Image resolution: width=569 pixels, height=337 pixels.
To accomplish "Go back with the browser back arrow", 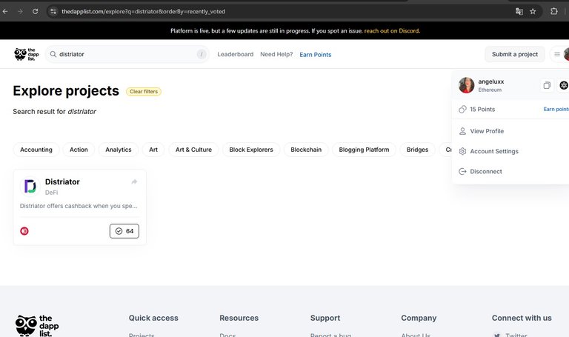I will pyautogui.click(x=5, y=12).
